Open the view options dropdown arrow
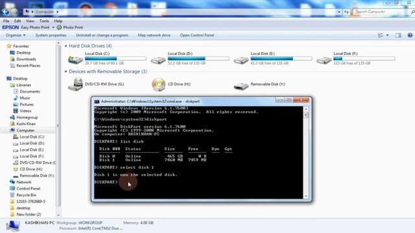The height and width of the screenshot is (233, 415). (x=388, y=35)
